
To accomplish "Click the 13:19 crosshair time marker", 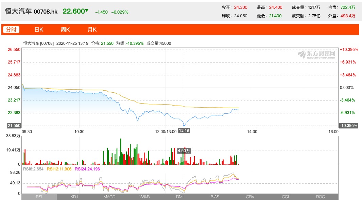I will (184, 131).
